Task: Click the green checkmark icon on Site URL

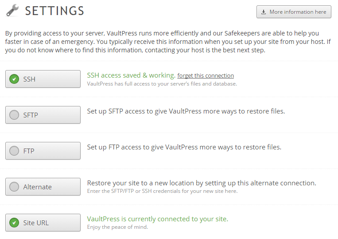Action: (14, 223)
